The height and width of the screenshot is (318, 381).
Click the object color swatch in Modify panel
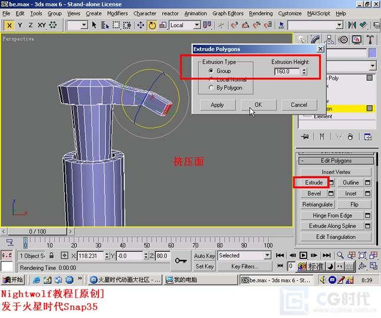point(372,53)
